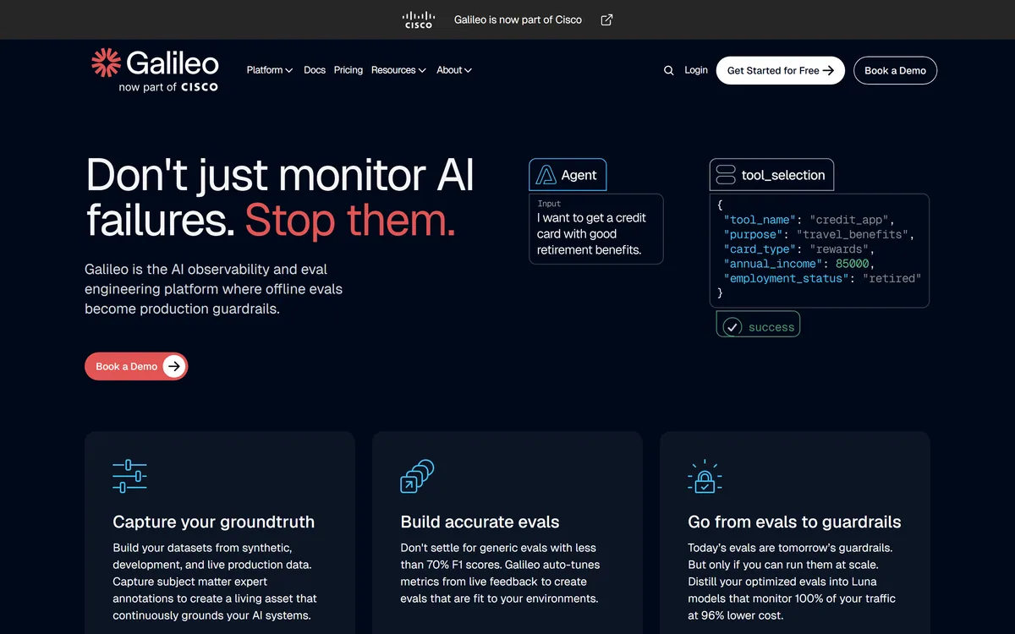Viewport: 1015px width, 634px height.
Task: Click the Login link
Action: 696,70
